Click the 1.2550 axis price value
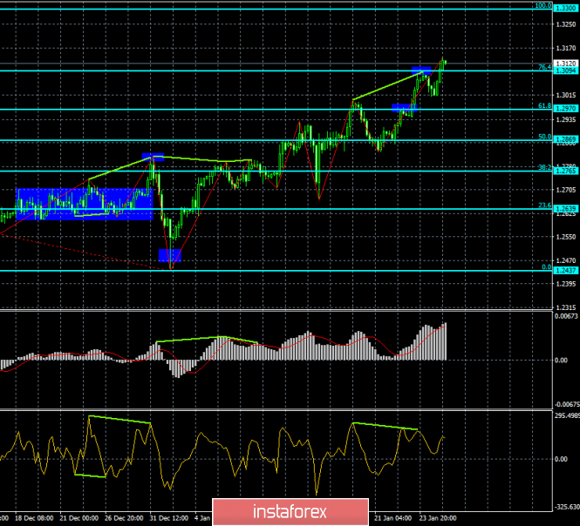 coord(566,237)
